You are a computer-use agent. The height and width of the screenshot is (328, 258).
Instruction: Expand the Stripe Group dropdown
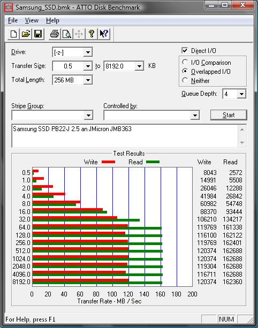coord(88,115)
